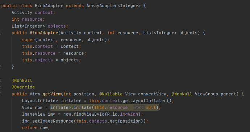Click the fold marker at constructor's closing brace
250x132 pixels.
[x=0, y=67]
